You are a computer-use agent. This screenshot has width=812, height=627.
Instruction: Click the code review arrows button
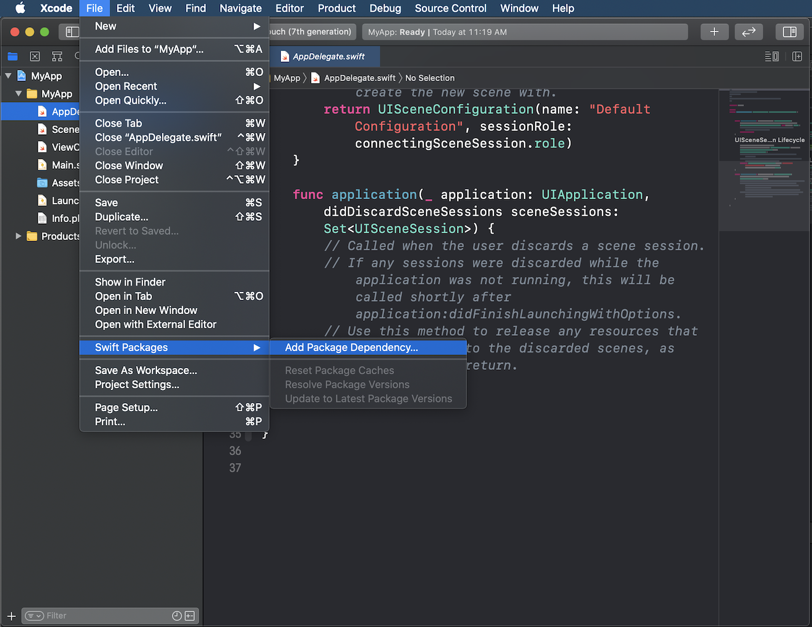749,32
